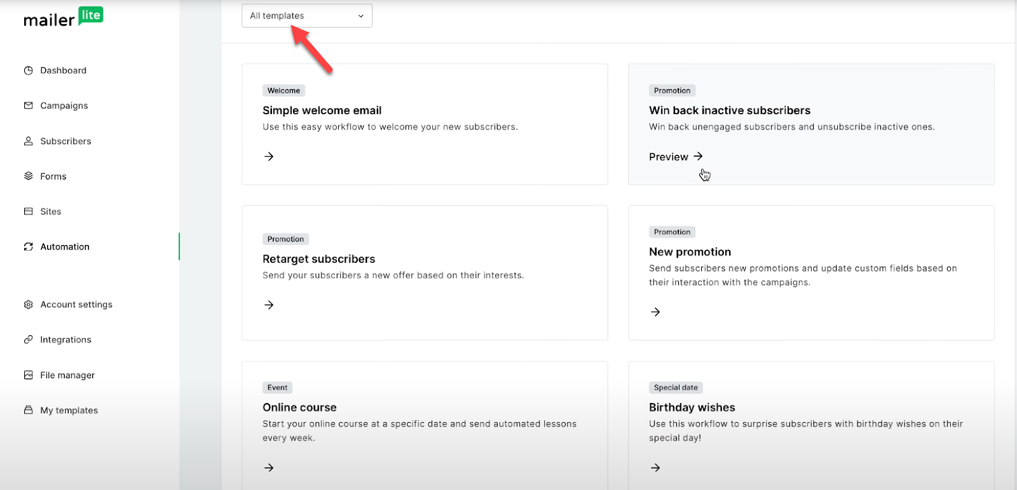
Task: Click the Forms layers icon
Action: [28, 176]
